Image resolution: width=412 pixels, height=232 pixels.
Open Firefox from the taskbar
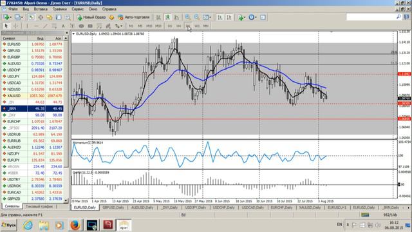tap(75, 225)
